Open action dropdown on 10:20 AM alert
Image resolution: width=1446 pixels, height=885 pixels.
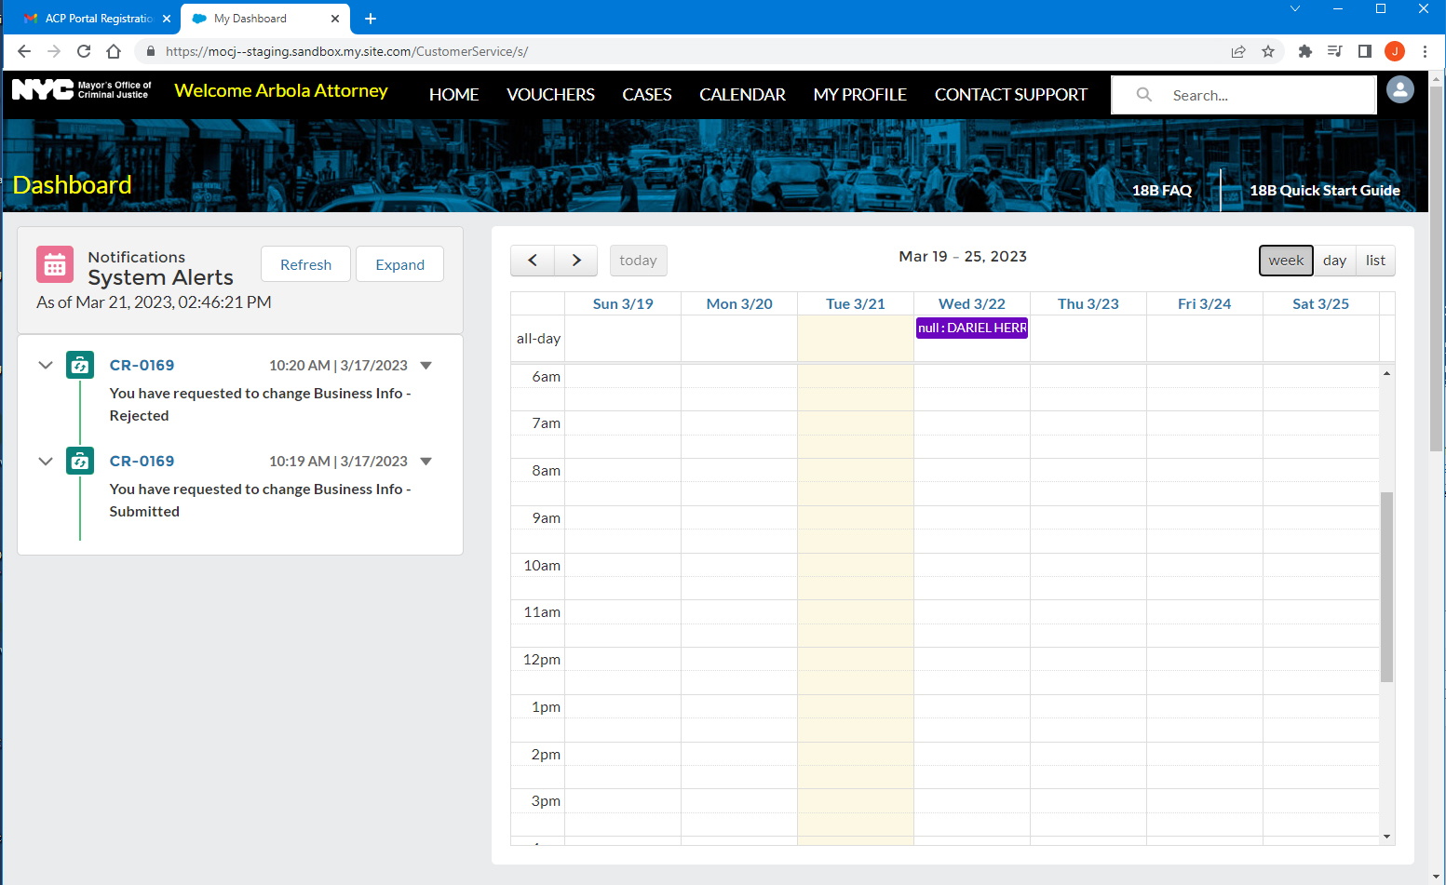pos(426,366)
